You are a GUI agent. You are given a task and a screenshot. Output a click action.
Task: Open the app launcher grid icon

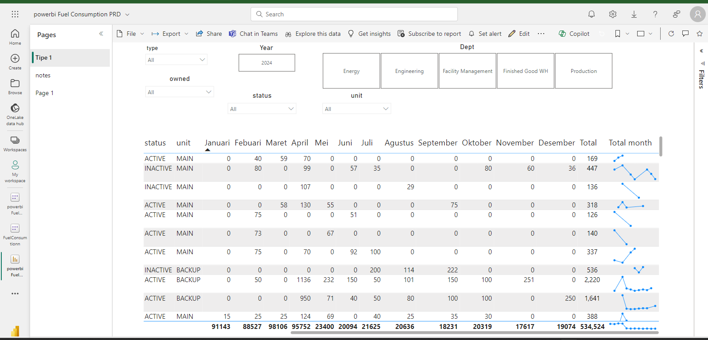pos(15,14)
